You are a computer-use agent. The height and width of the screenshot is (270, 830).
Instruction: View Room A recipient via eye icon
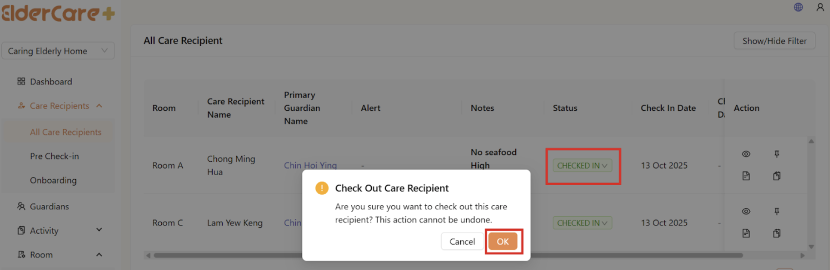tap(746, 154)
